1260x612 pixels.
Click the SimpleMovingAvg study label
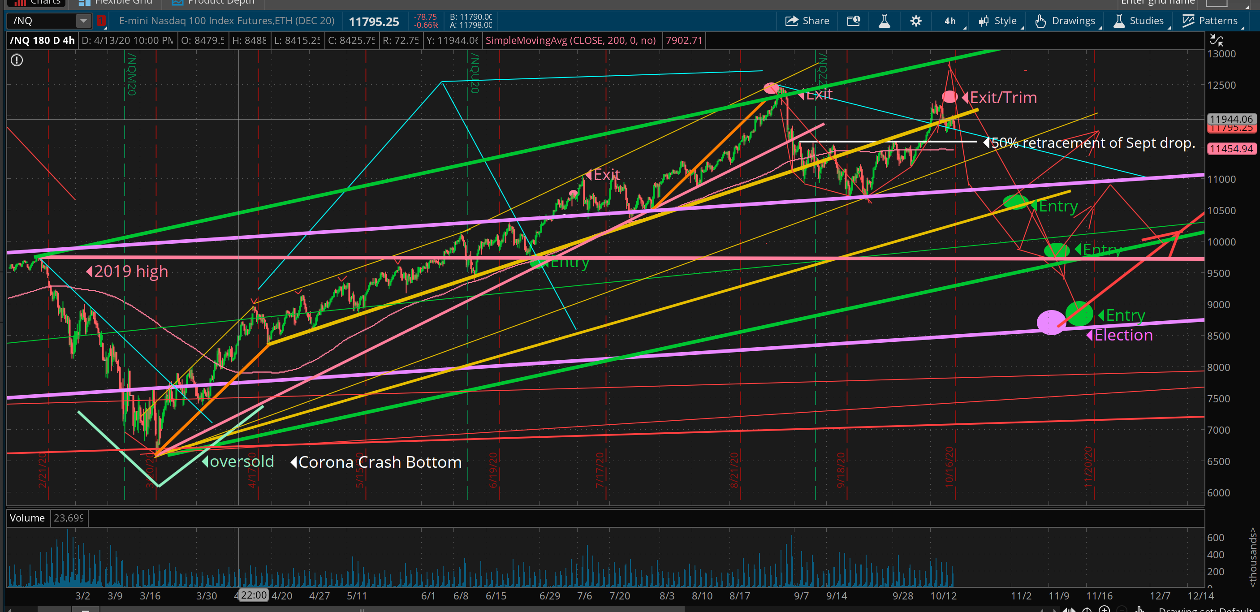click(570, 40)
